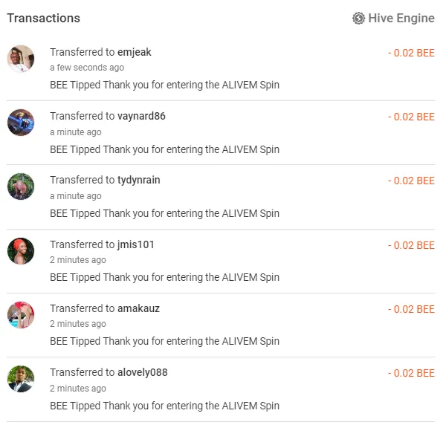Open the emjeak username link
This screenshot has height=422, width=446.
[135, 52]
